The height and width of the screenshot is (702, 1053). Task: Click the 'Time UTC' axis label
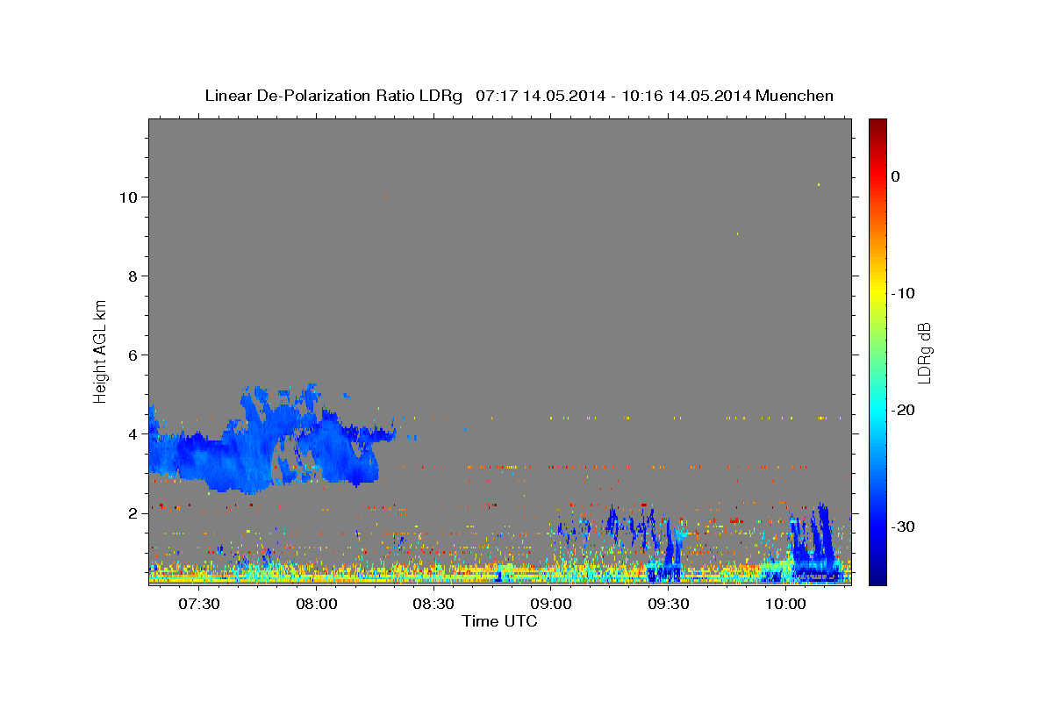coord(499,621)
